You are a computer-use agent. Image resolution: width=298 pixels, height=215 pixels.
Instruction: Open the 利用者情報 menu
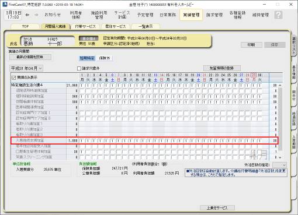coord(76,15)
